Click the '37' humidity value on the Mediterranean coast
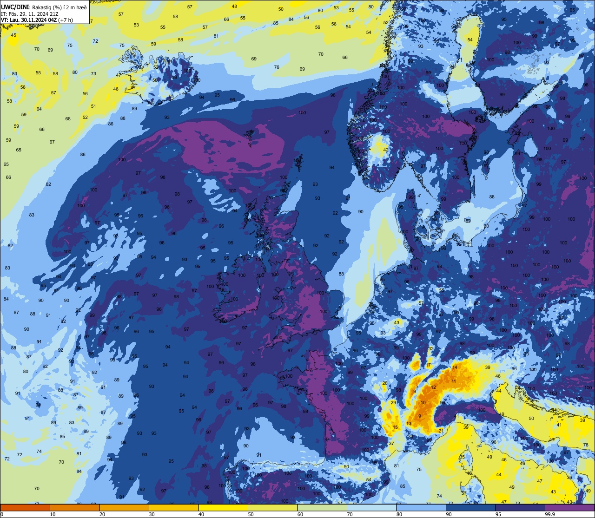 [x=391, y=443]
